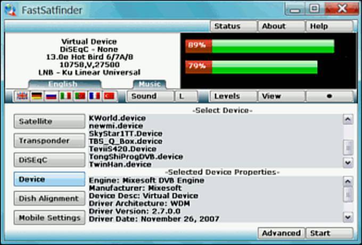Select SkyStar1TT.Device in the list
The width and height of the screenshot is (362, 245).
tap(126, 134)
